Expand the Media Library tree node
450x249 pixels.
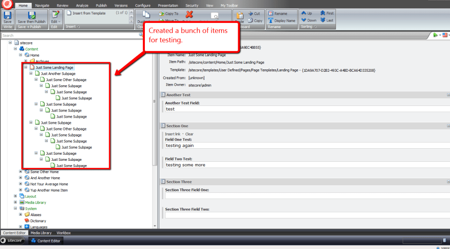15,203
